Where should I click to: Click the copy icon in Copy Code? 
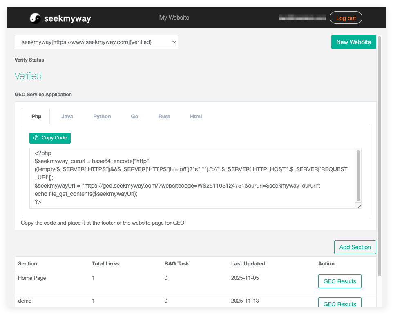[36, 138]
